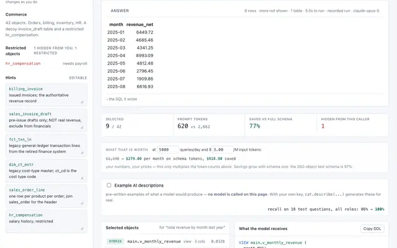Tick the Example AI descriptions checkbox
The width and height of the screenshot is (397, 248).
(109, 185)
